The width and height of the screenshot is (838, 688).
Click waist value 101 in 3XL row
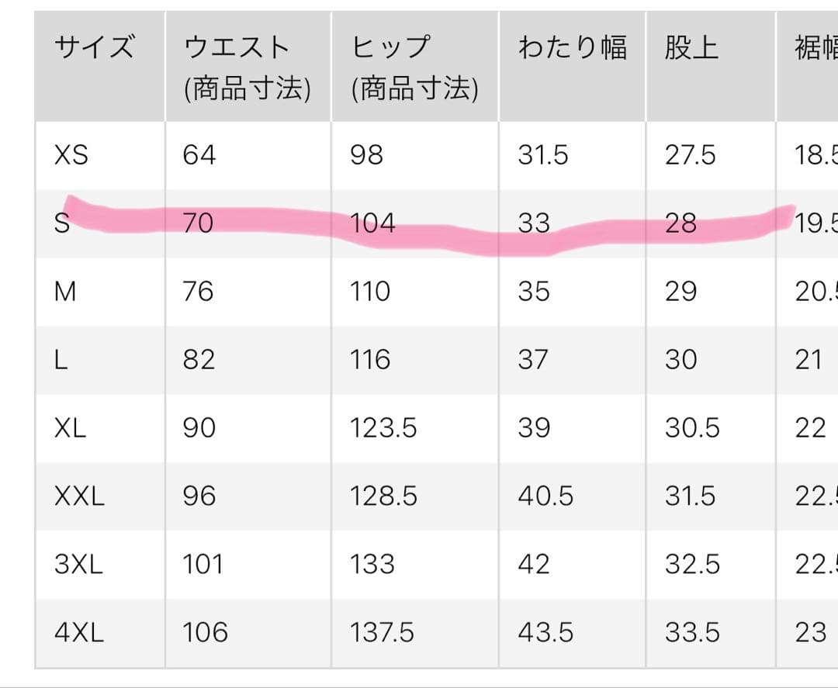coord(203,564)
